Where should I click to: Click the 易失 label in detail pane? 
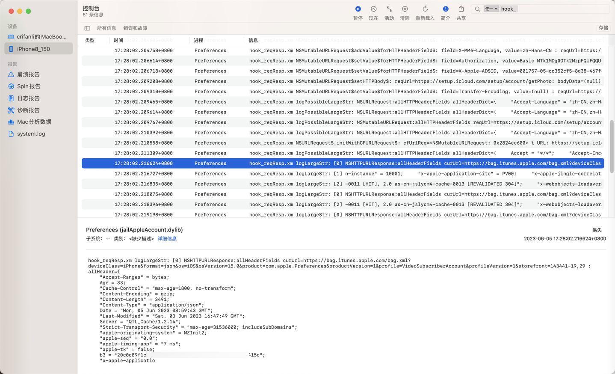pyautogui.click(x=597, y=230)
